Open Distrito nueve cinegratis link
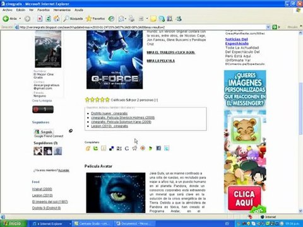 [109, 113]
